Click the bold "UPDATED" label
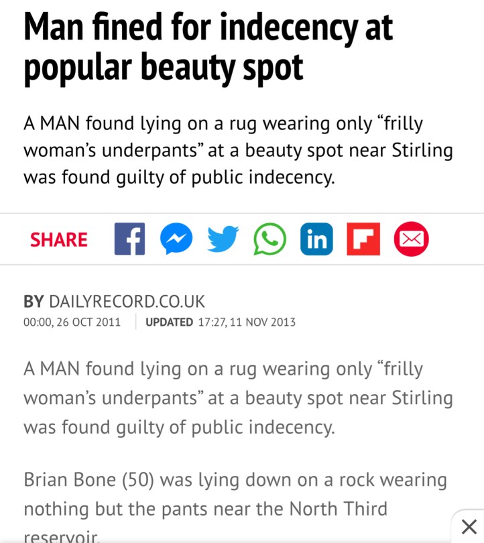The height and width of the screenshot is (543, 484). click(169, 322)
